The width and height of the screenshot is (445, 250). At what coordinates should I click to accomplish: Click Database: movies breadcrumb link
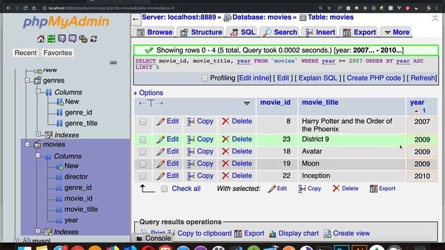click(261, 17)
